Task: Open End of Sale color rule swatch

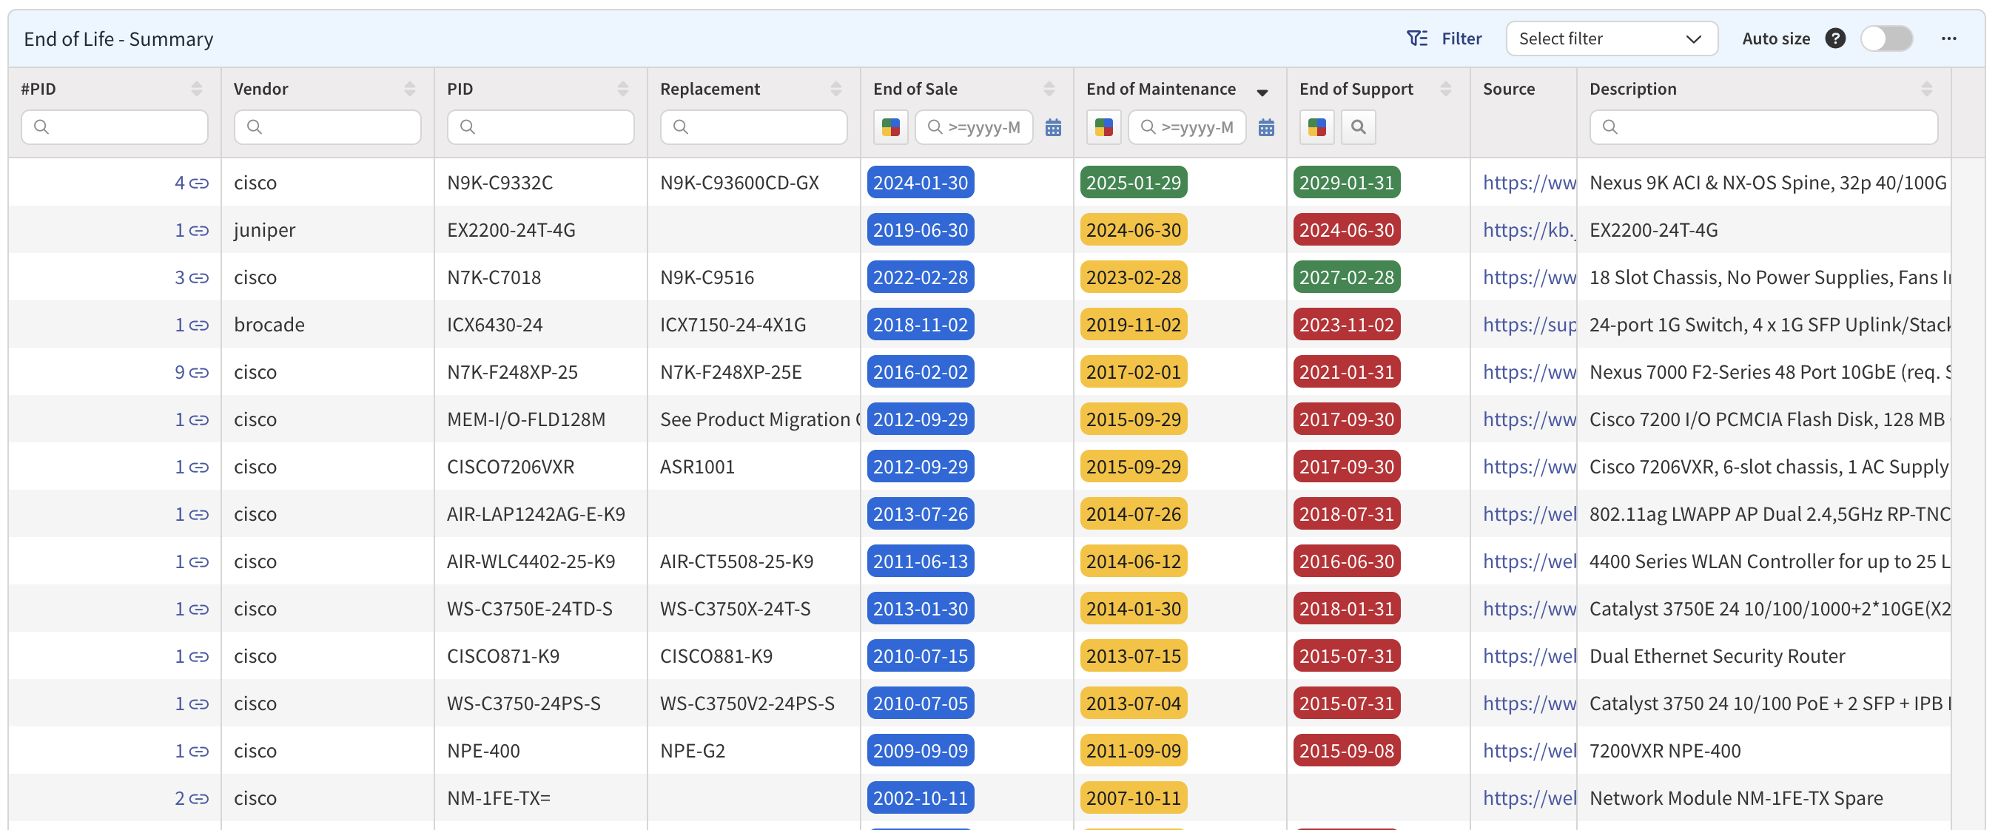Action: (x=890, y=127)
